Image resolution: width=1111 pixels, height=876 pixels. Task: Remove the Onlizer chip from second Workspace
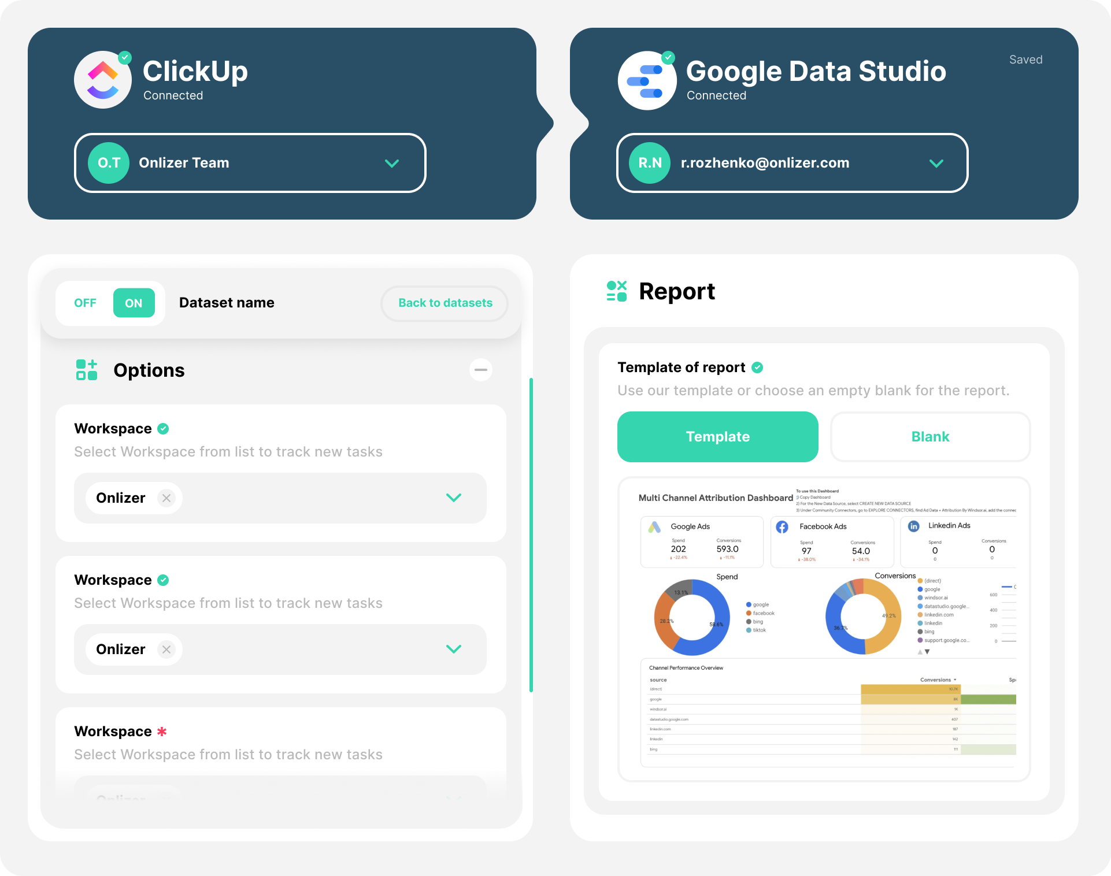pyautogui.click(x=166, y=649)
